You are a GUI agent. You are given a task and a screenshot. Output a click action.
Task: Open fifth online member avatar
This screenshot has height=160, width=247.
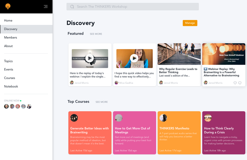pyautogui.click(x=29, y=107)
